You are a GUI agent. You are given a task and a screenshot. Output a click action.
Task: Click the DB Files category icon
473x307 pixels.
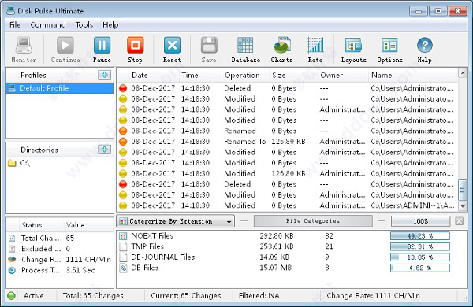click(x=123, y=268)
